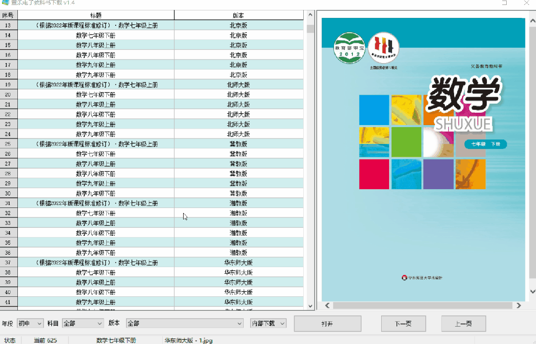Click the app icon in title bar
The width and height of the screenshot is (536, 344).
pos(5,2)
